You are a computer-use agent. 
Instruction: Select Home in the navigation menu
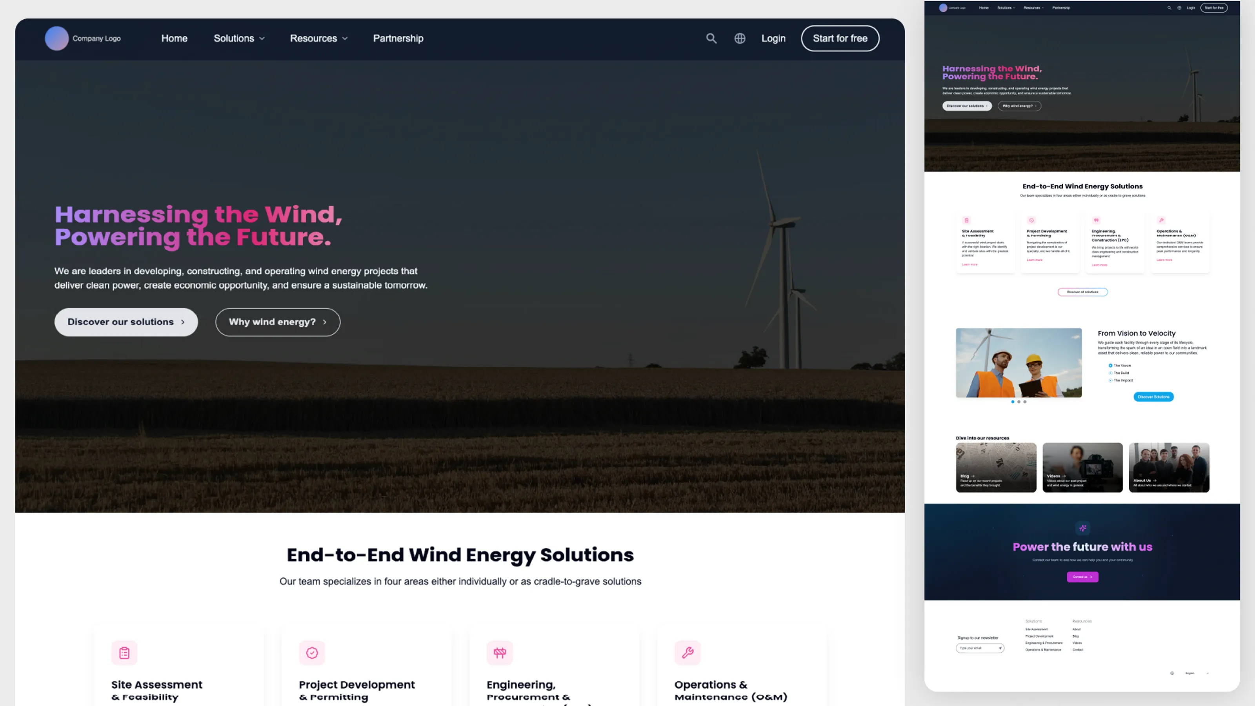point(174,38)
